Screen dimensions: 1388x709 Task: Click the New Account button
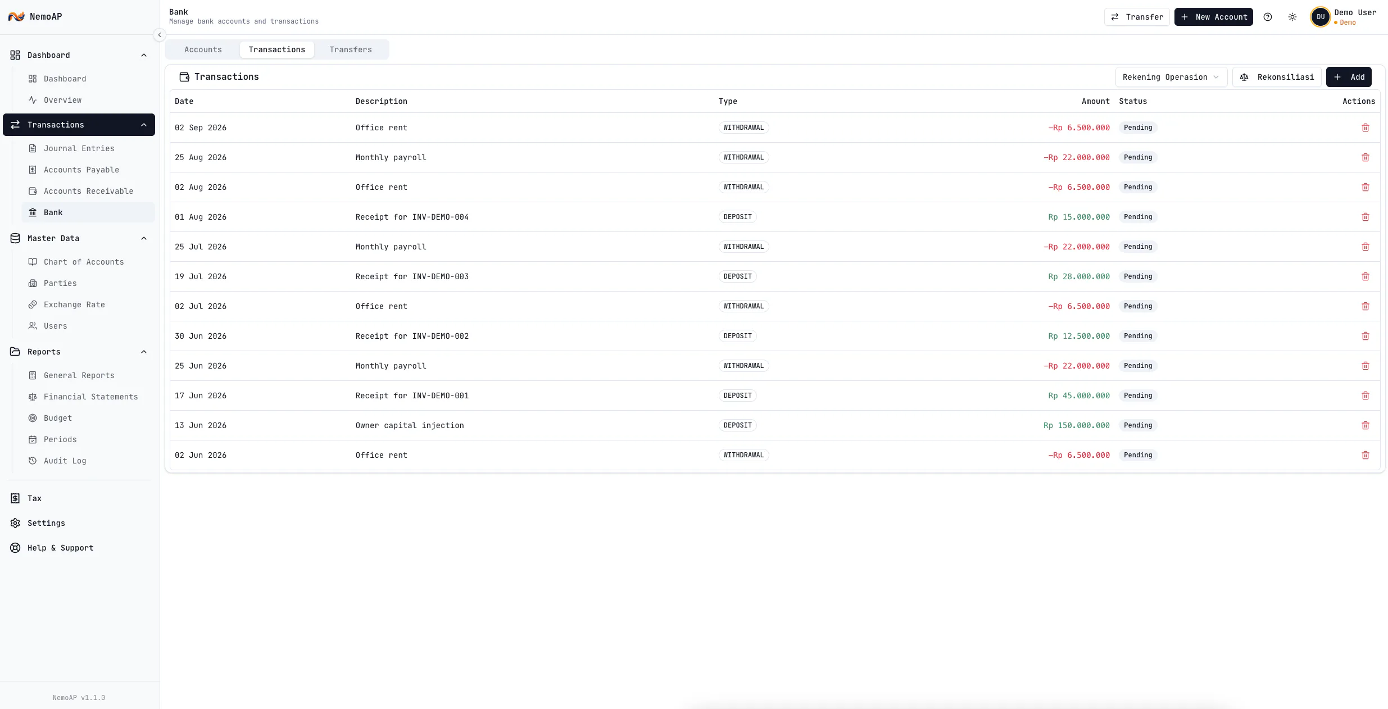(1214, 17)
